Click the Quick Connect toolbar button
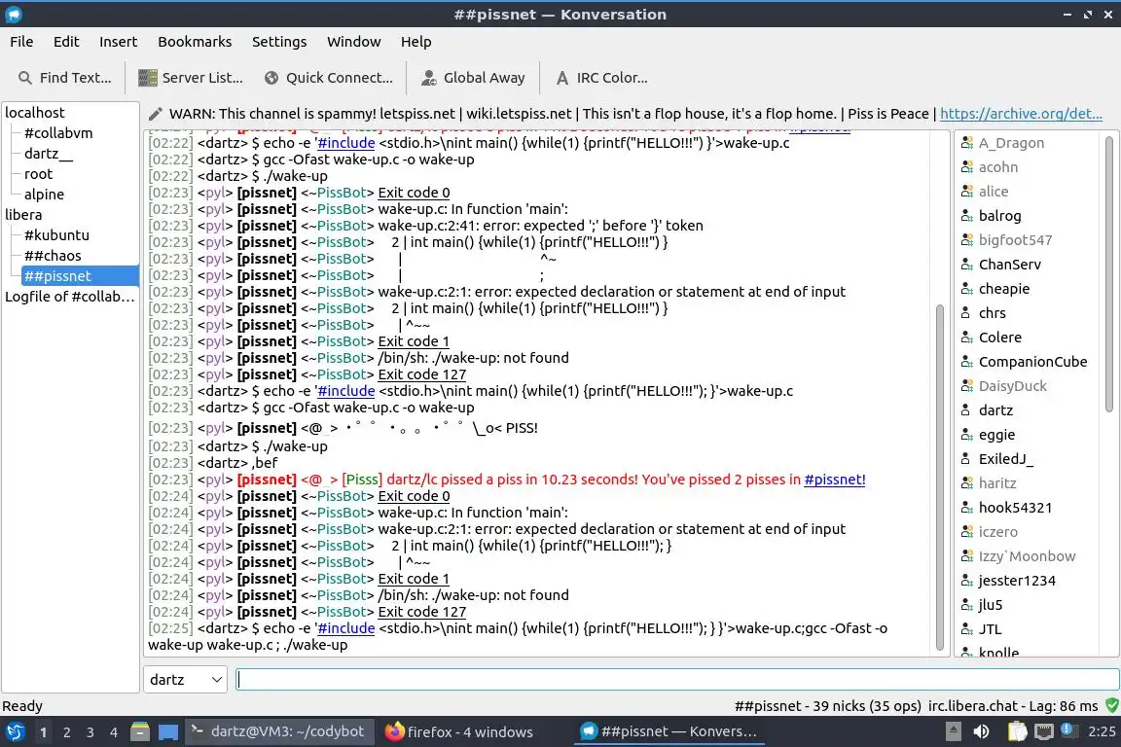1121x747 pixels. [329, 78]
